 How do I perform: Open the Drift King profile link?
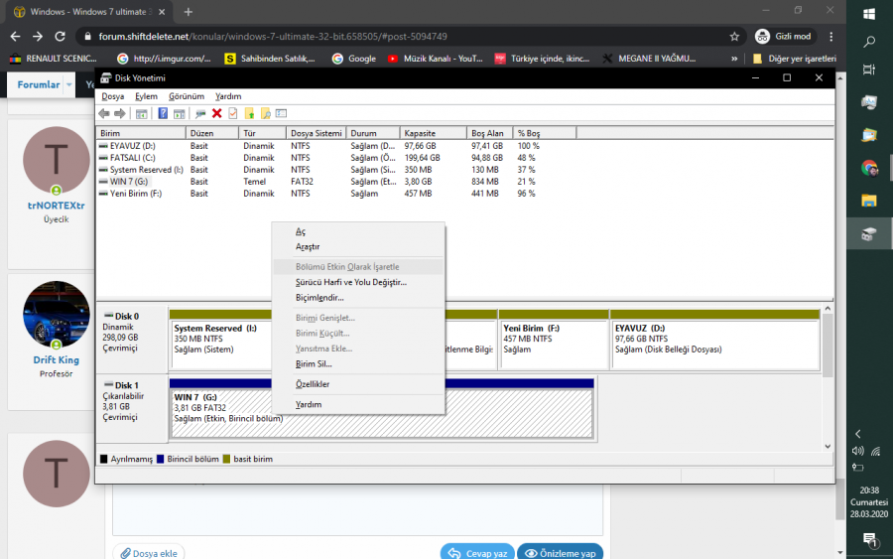click(56, 360)
